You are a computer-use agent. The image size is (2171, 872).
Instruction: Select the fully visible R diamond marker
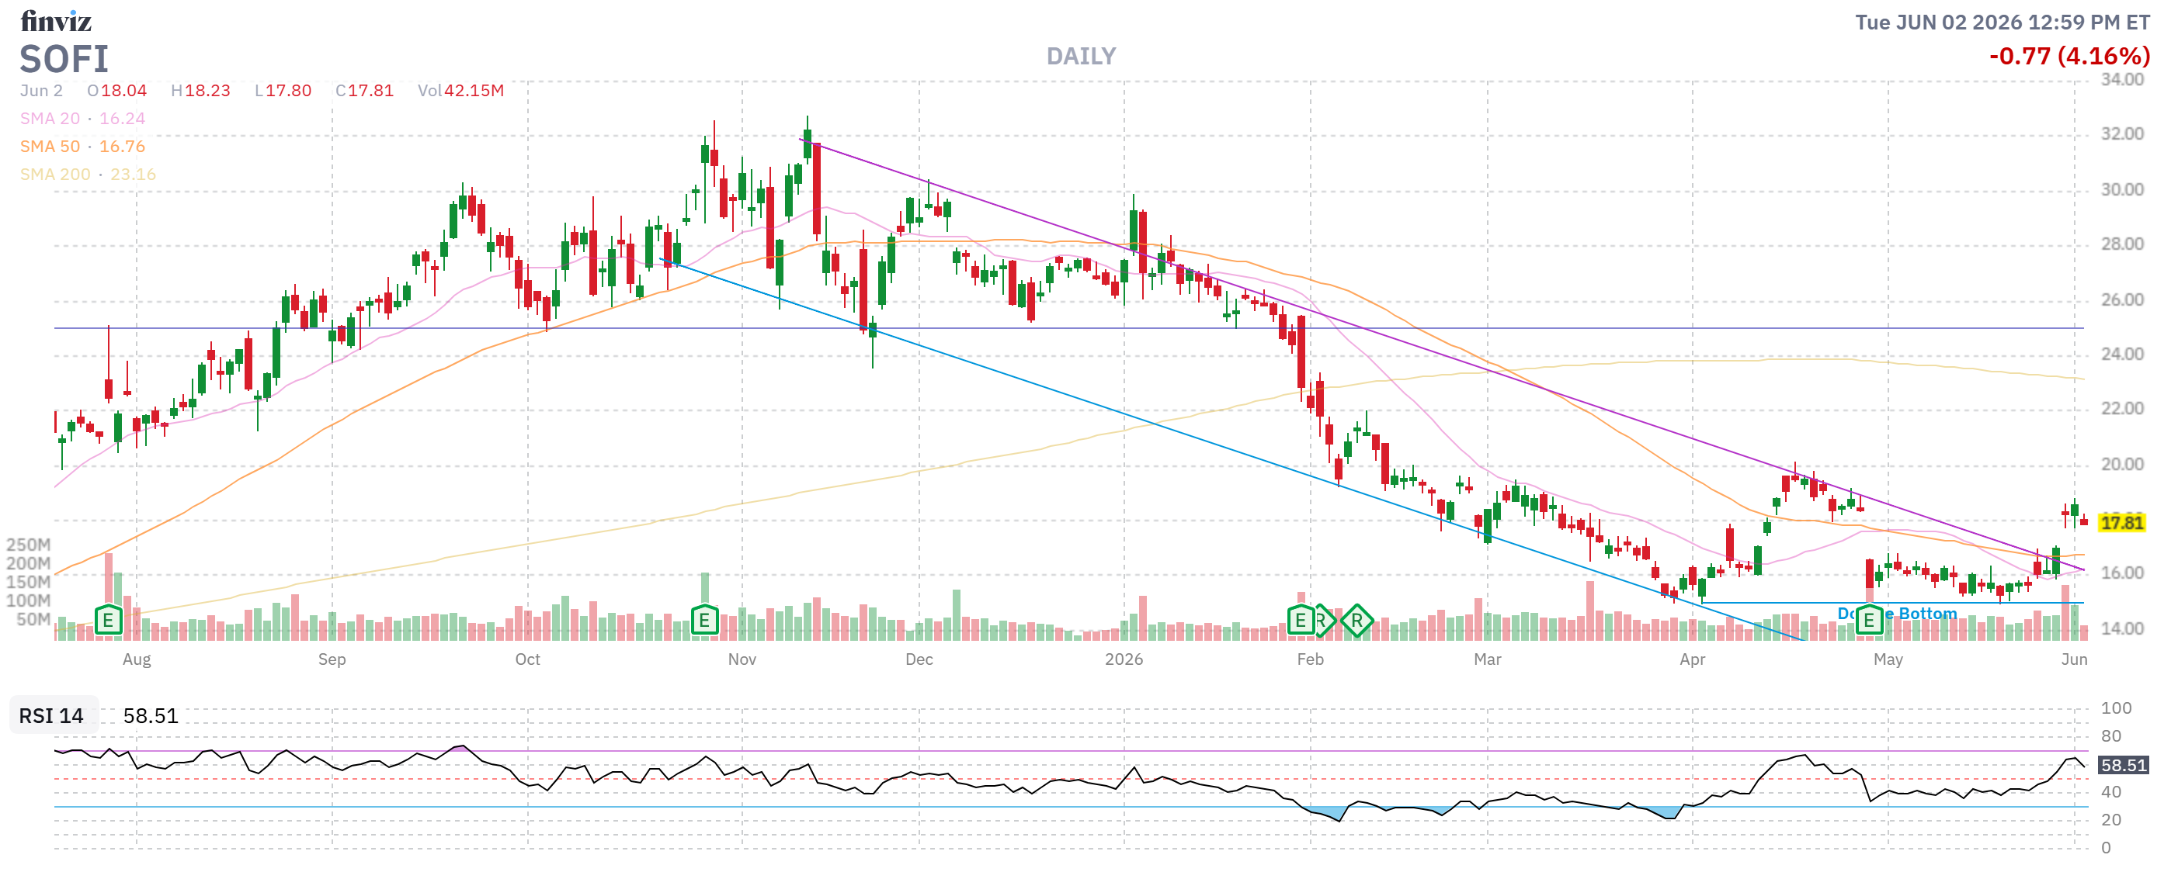(x=1357, y=621)
